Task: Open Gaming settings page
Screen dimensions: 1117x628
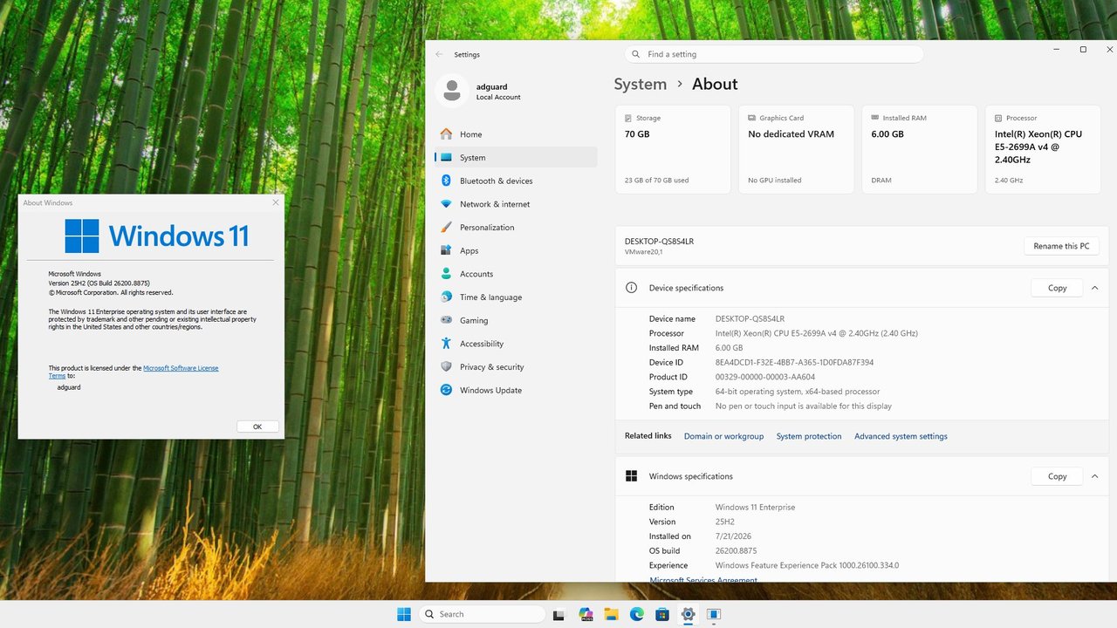Action: click(516, 320)
